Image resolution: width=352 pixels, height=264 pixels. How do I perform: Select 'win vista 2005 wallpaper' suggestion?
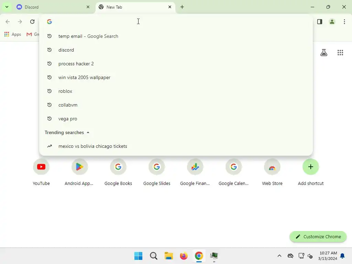pyautogui.click(x=176, y=77)
